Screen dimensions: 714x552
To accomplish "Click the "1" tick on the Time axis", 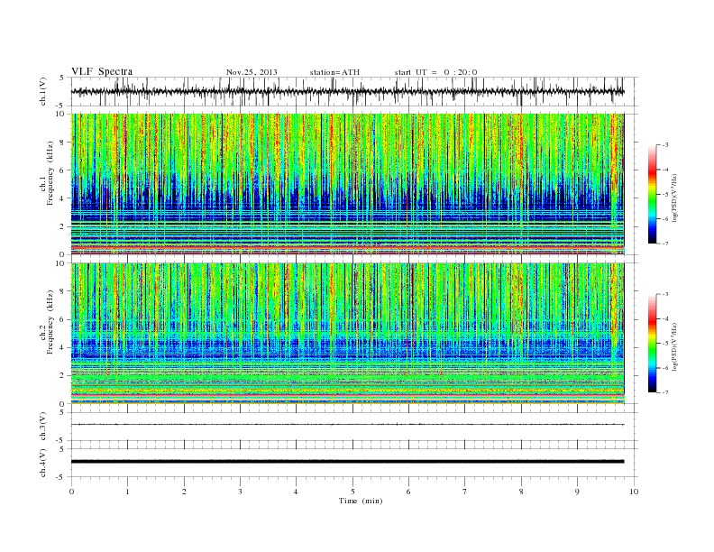I will [x=128, y=492].
